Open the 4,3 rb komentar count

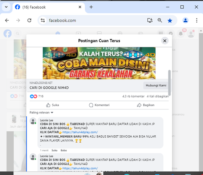click(133, 96)
